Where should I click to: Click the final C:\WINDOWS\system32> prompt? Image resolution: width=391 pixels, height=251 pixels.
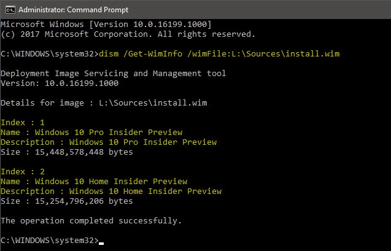click(x=49, y=240)
